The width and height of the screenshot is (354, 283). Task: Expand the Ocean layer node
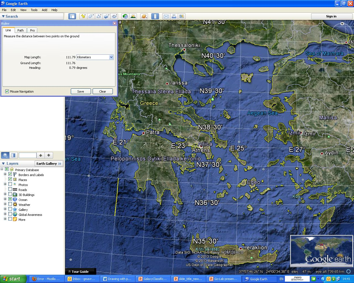click(x=5, y=199)
